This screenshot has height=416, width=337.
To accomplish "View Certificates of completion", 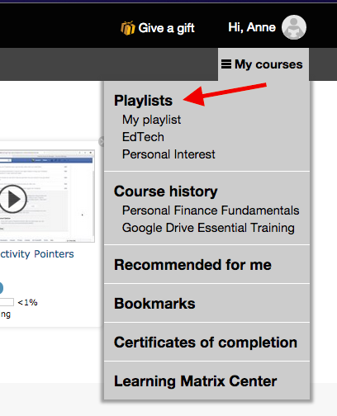I will 206,343.
